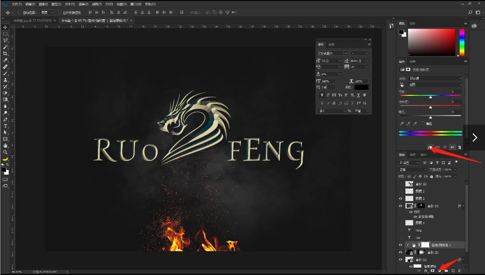Image resolution: width=485 pixels, height=275 pixels.
Task: Select the Move tool in the toolbar
Action: (5, 27)
